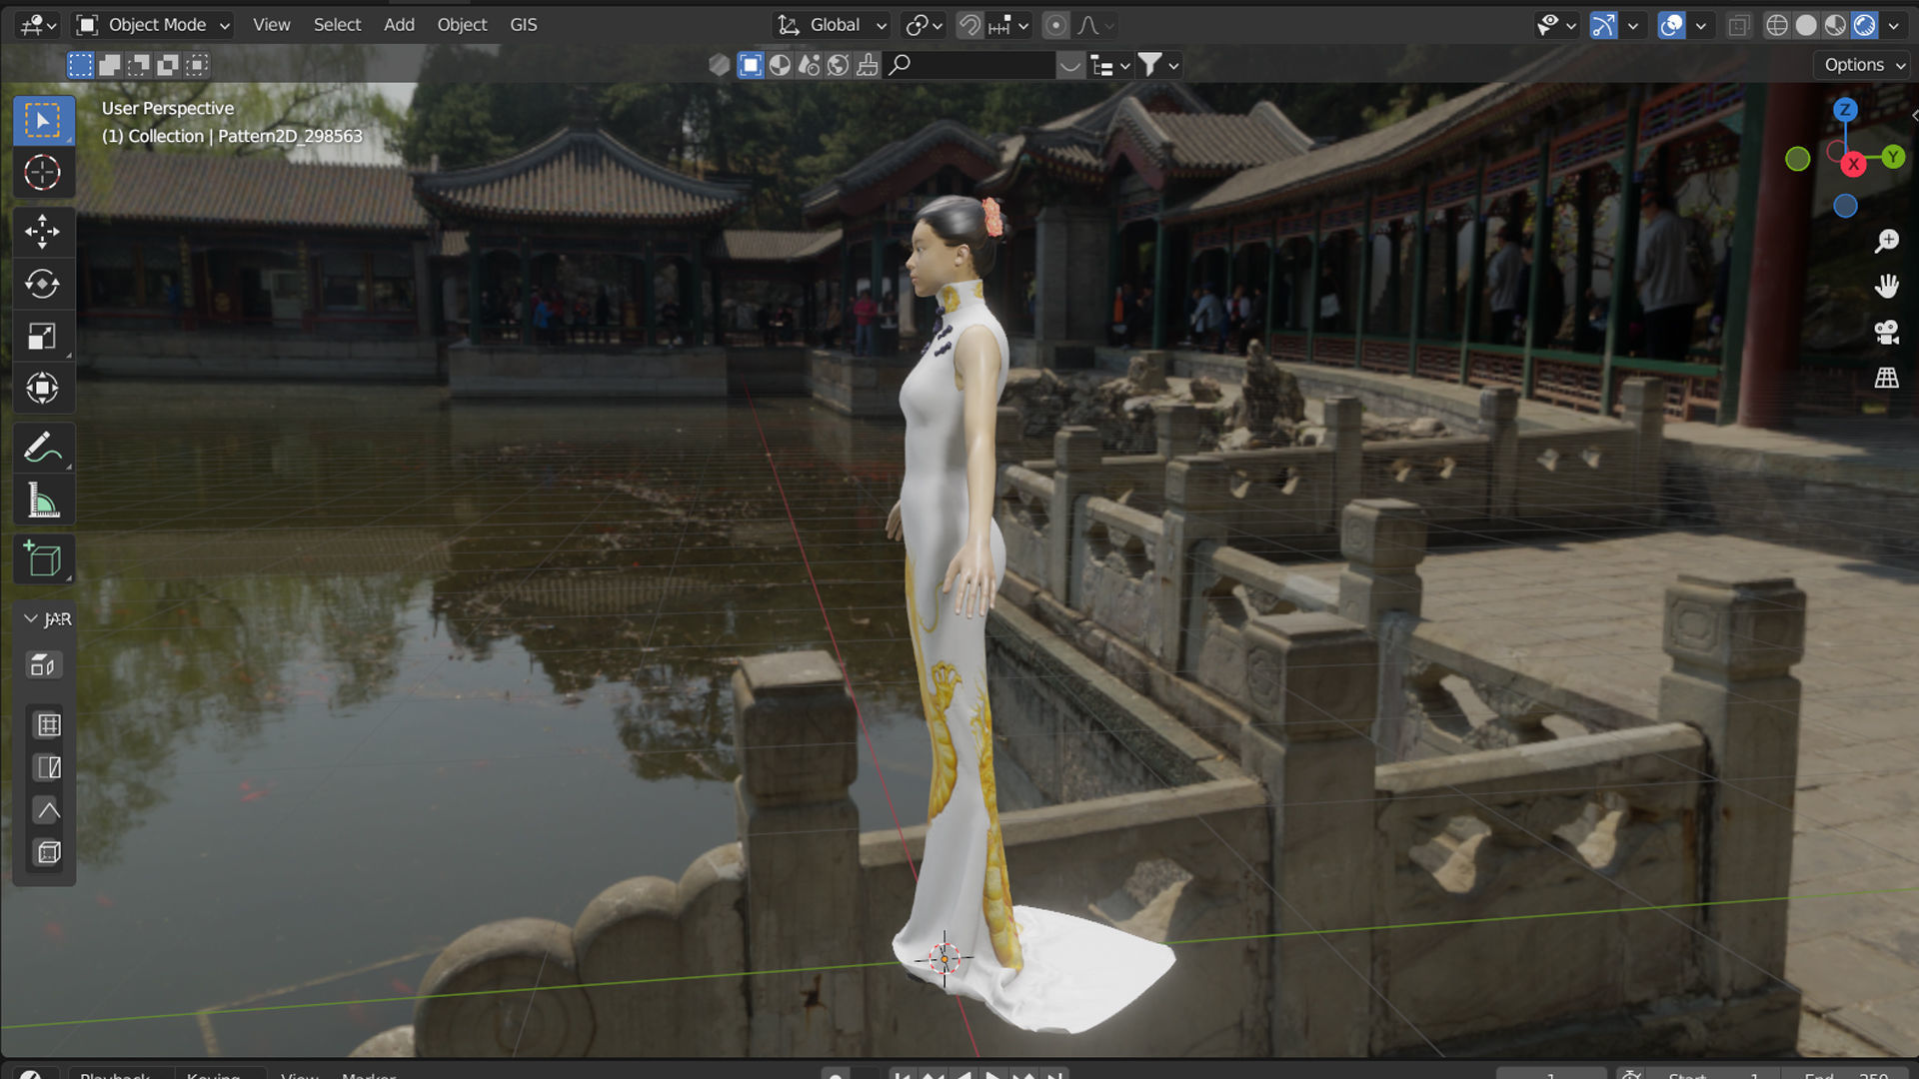Open the Object menu
This screenshot has width=1919, height=1079.
pyautogui.click(x=462, y=25)
